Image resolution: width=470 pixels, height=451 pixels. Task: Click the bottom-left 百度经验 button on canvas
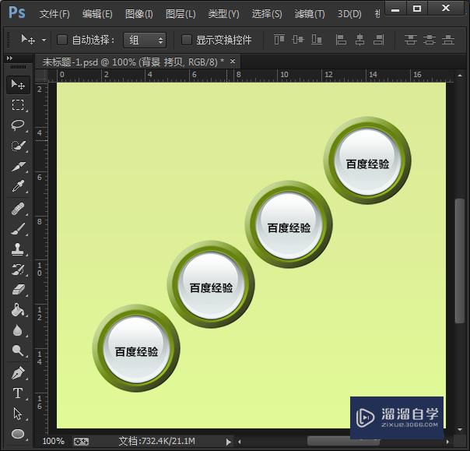click(x=136, y=348)
